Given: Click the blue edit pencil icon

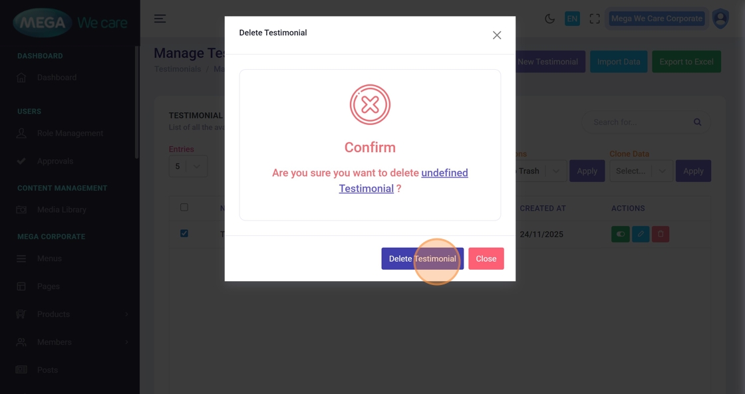Looking at the screenshot, I should click(x=641, y=234).
